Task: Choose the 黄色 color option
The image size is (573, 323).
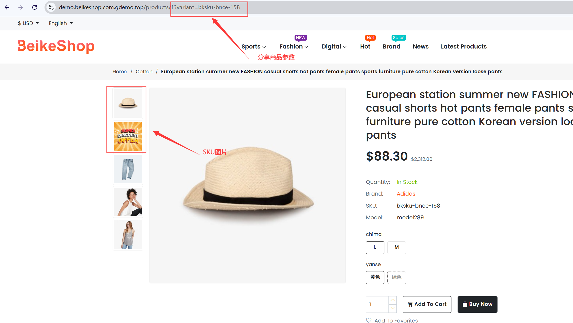Action: click(375, 277)
